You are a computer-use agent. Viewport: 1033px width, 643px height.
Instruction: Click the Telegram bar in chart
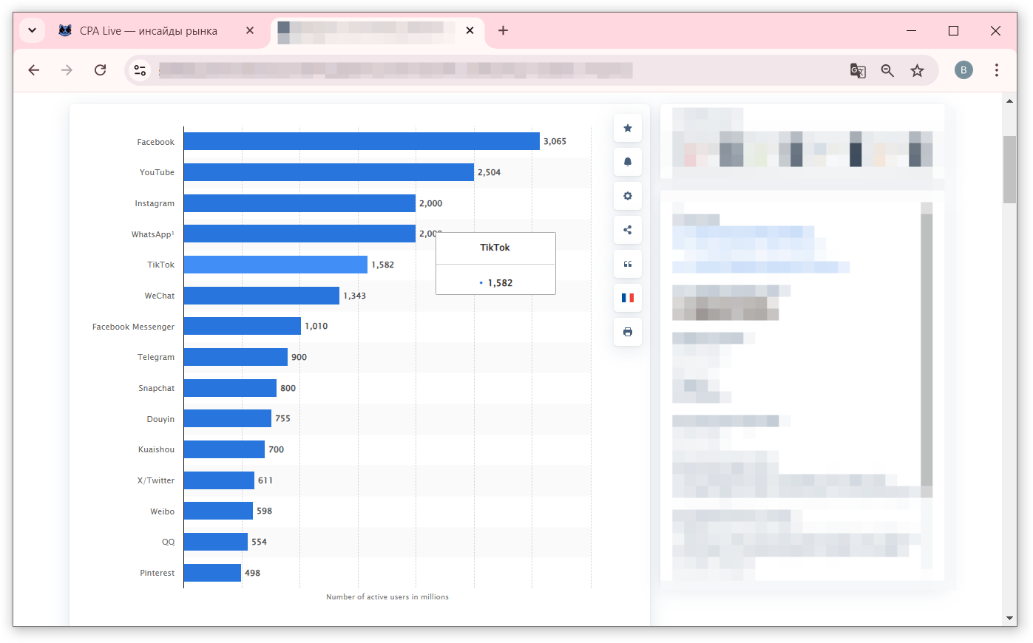coord(236,357)
